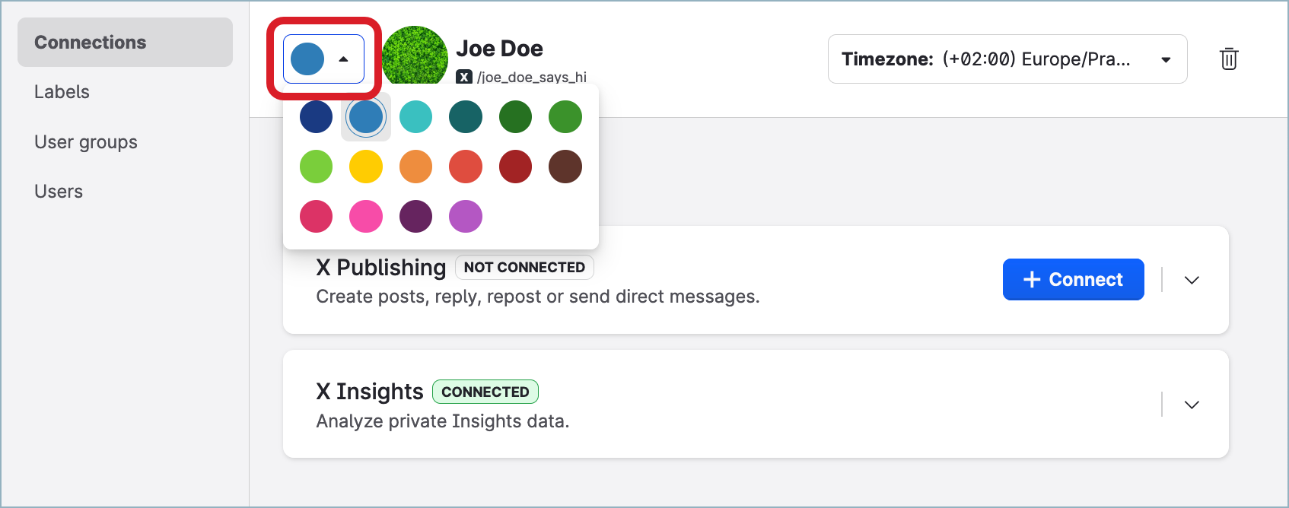Open User groups in the sidebar

tap(86, 142)
